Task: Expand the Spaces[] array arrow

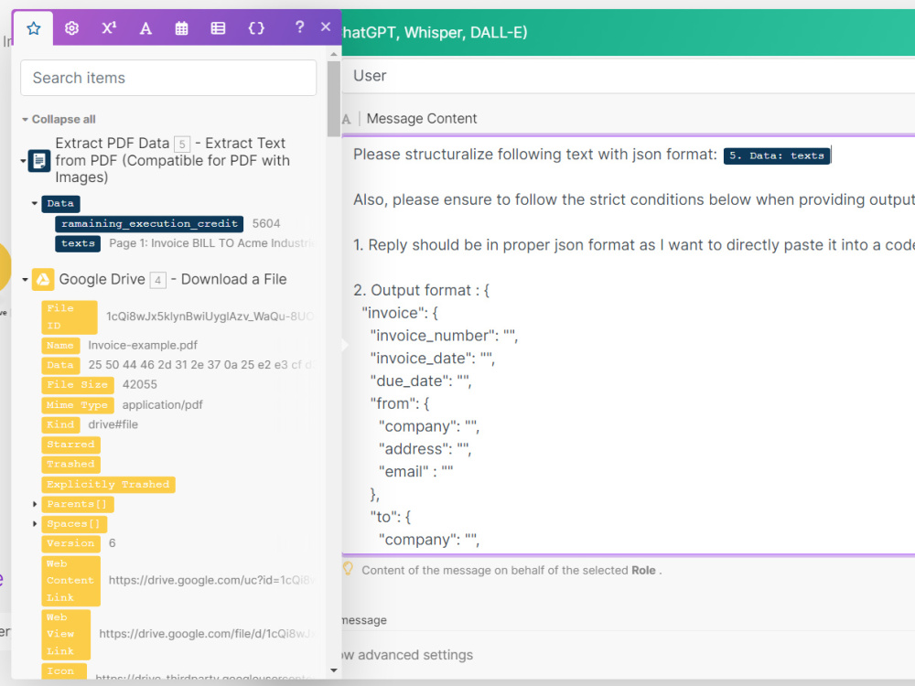Action: pos(35,524)
